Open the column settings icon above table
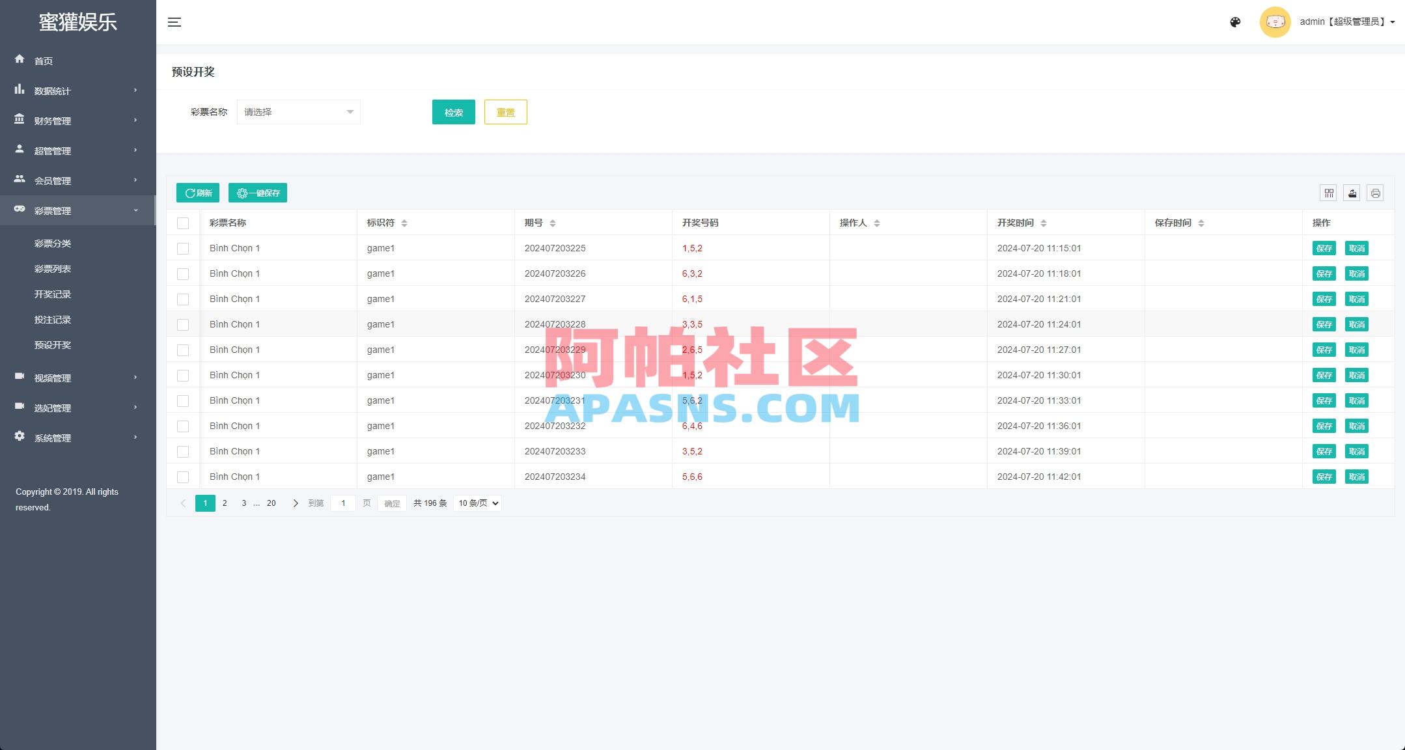Screen dimensions: 1405x750 [x=1329, y=193]
